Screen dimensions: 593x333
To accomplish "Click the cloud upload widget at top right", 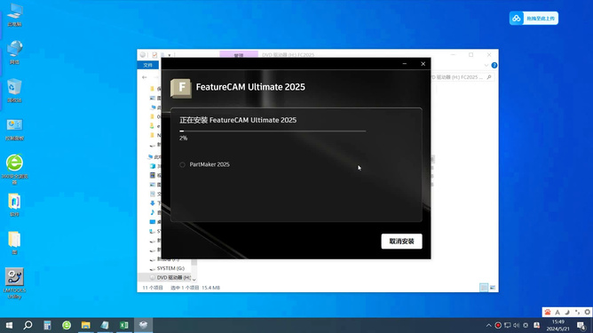I will pyautogui.click(x=534, y=18).
